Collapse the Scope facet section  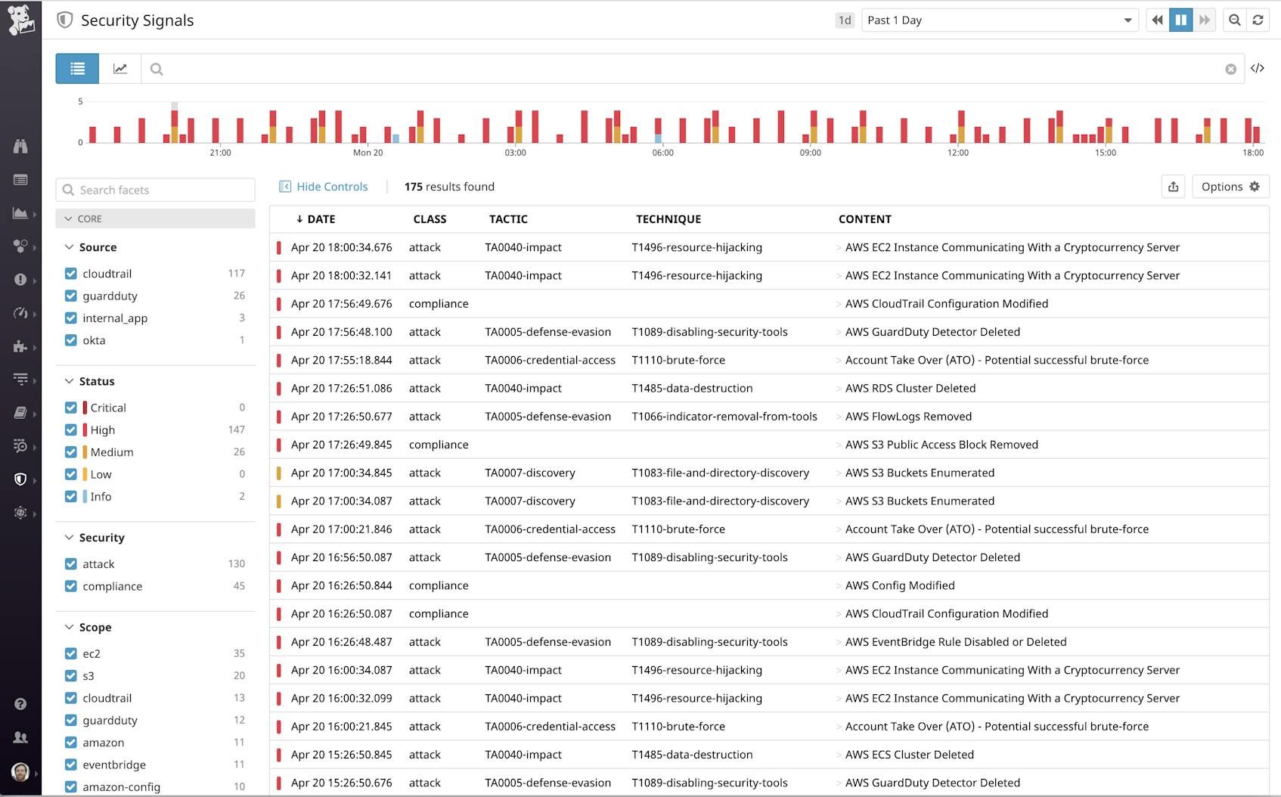[x=69, y=627]
